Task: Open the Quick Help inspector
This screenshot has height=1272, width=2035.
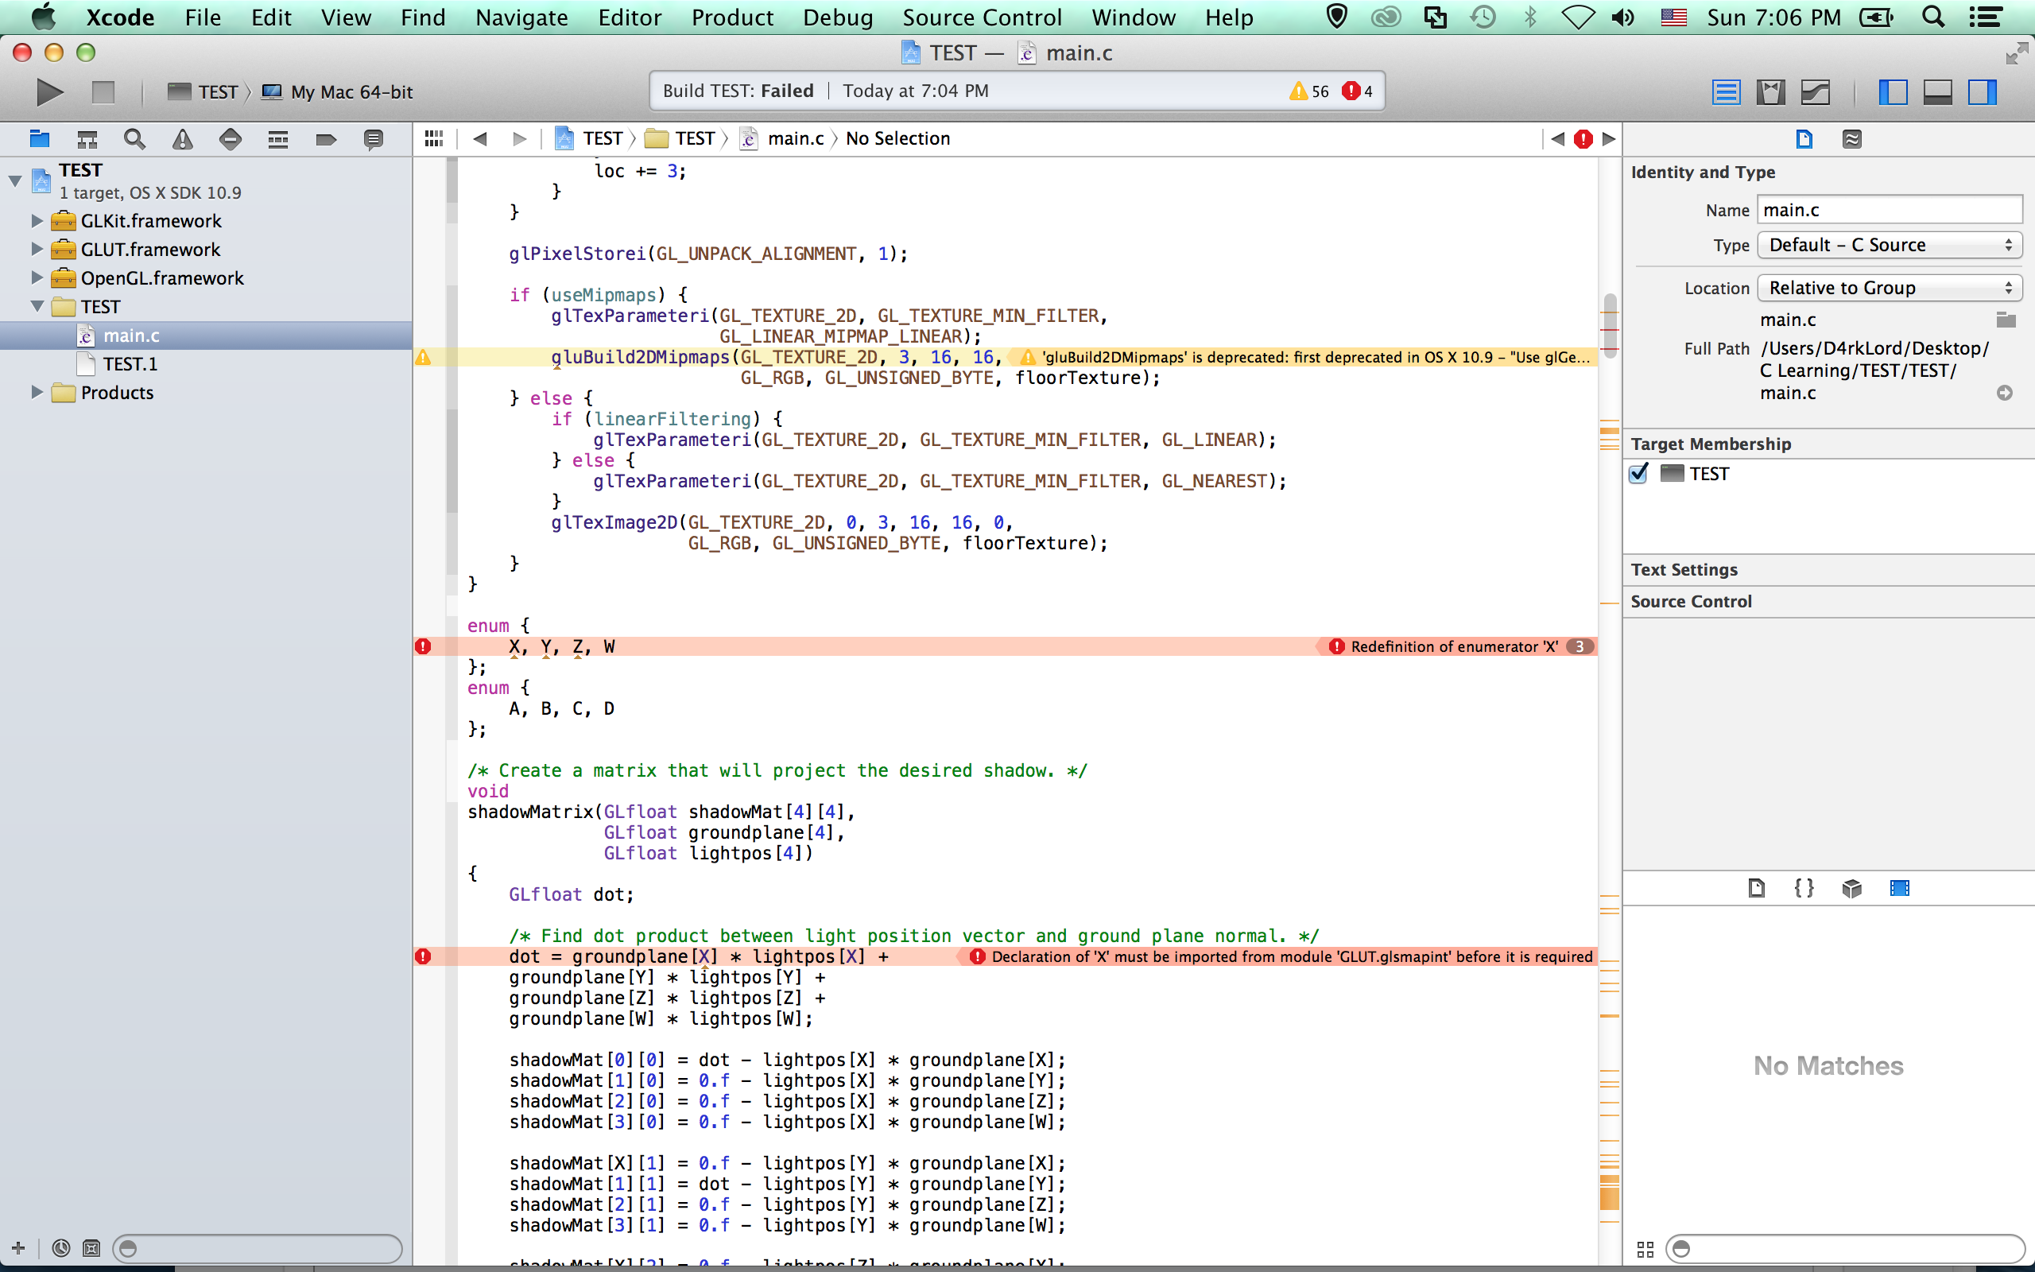Action: click(1851, 139)
